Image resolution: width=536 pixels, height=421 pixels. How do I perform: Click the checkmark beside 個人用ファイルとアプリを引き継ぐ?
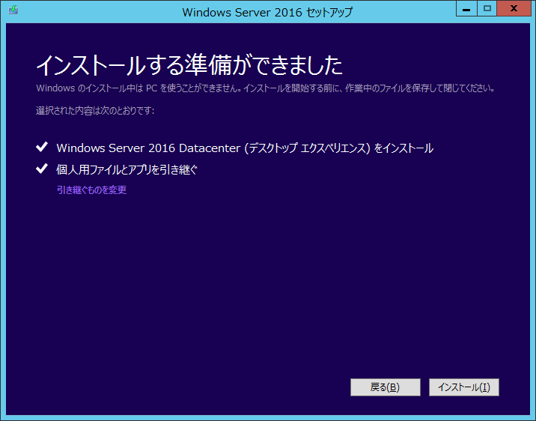[x=42, y=169]
